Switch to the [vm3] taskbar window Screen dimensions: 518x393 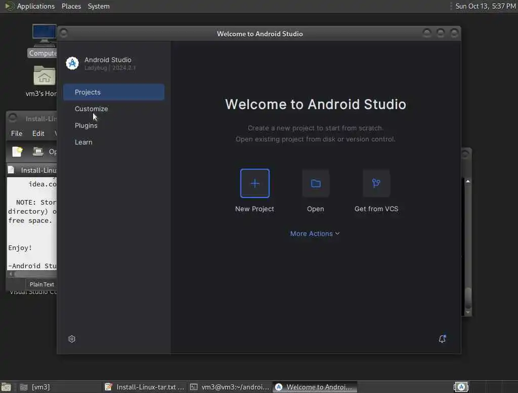pos(59,387)
